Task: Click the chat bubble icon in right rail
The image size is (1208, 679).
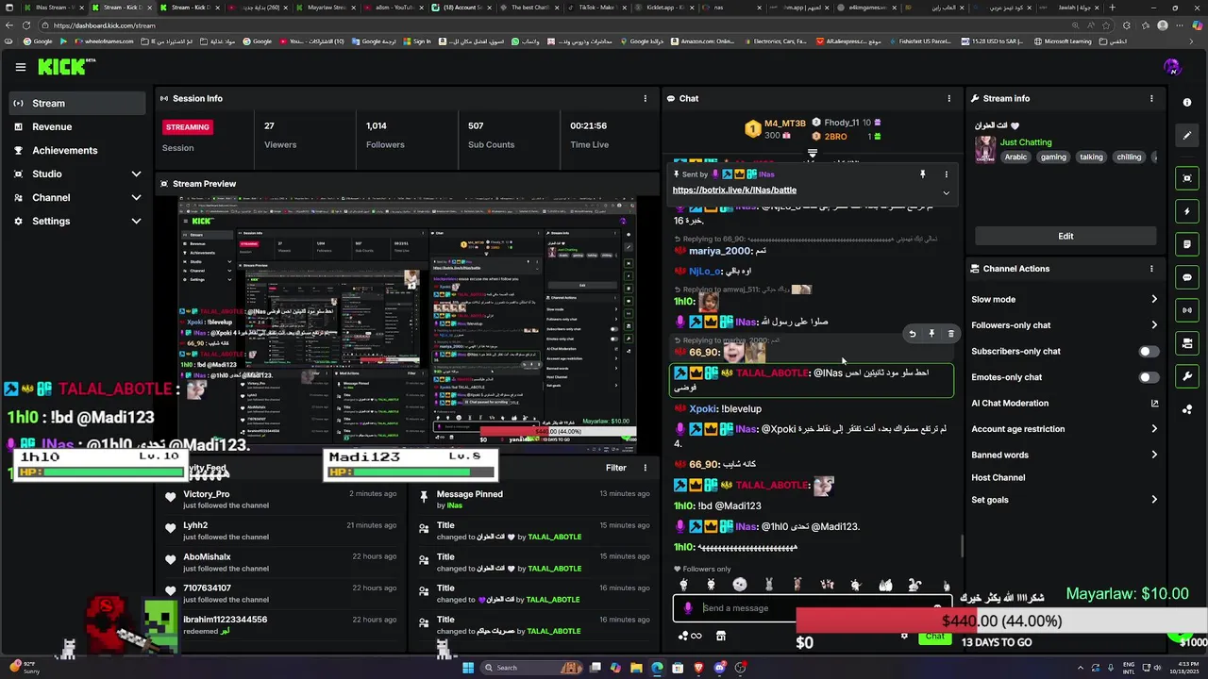Action: tap(1187, 277)
